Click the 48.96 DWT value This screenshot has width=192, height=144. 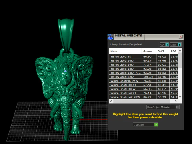(162, 93)
